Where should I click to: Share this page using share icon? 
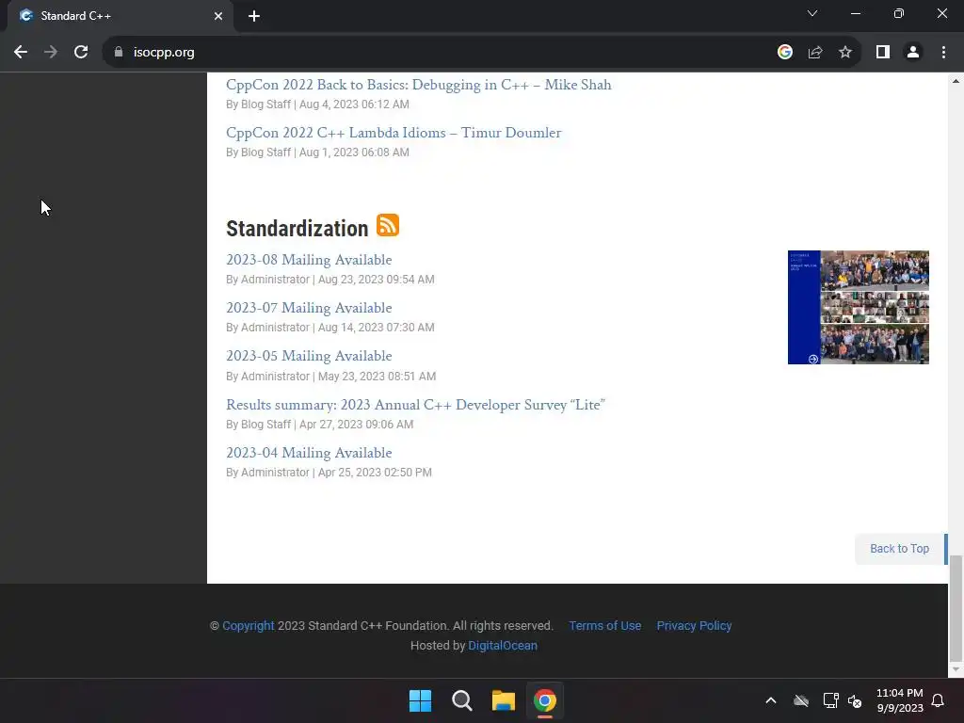[815, 53]
